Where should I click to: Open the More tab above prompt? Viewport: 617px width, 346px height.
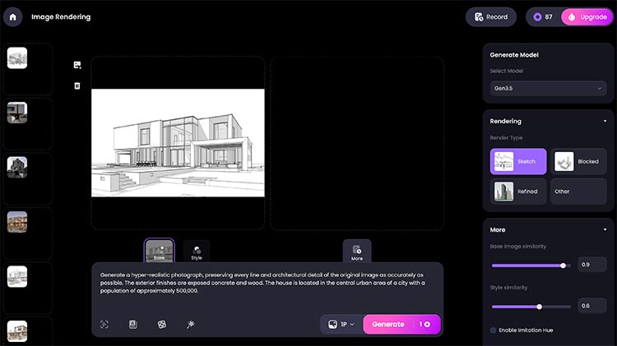357,251
